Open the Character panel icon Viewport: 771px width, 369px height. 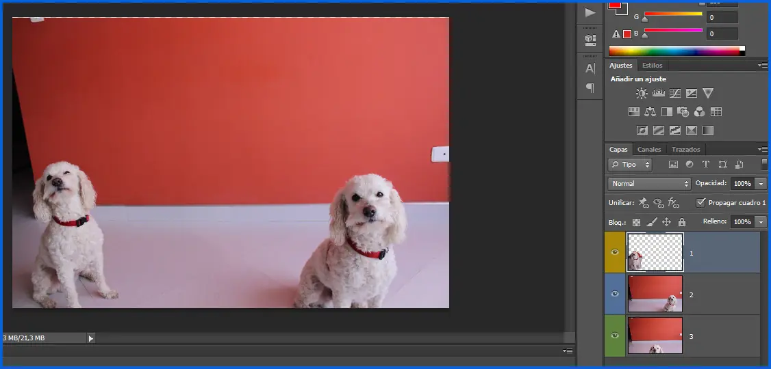(x=590, y=69)
